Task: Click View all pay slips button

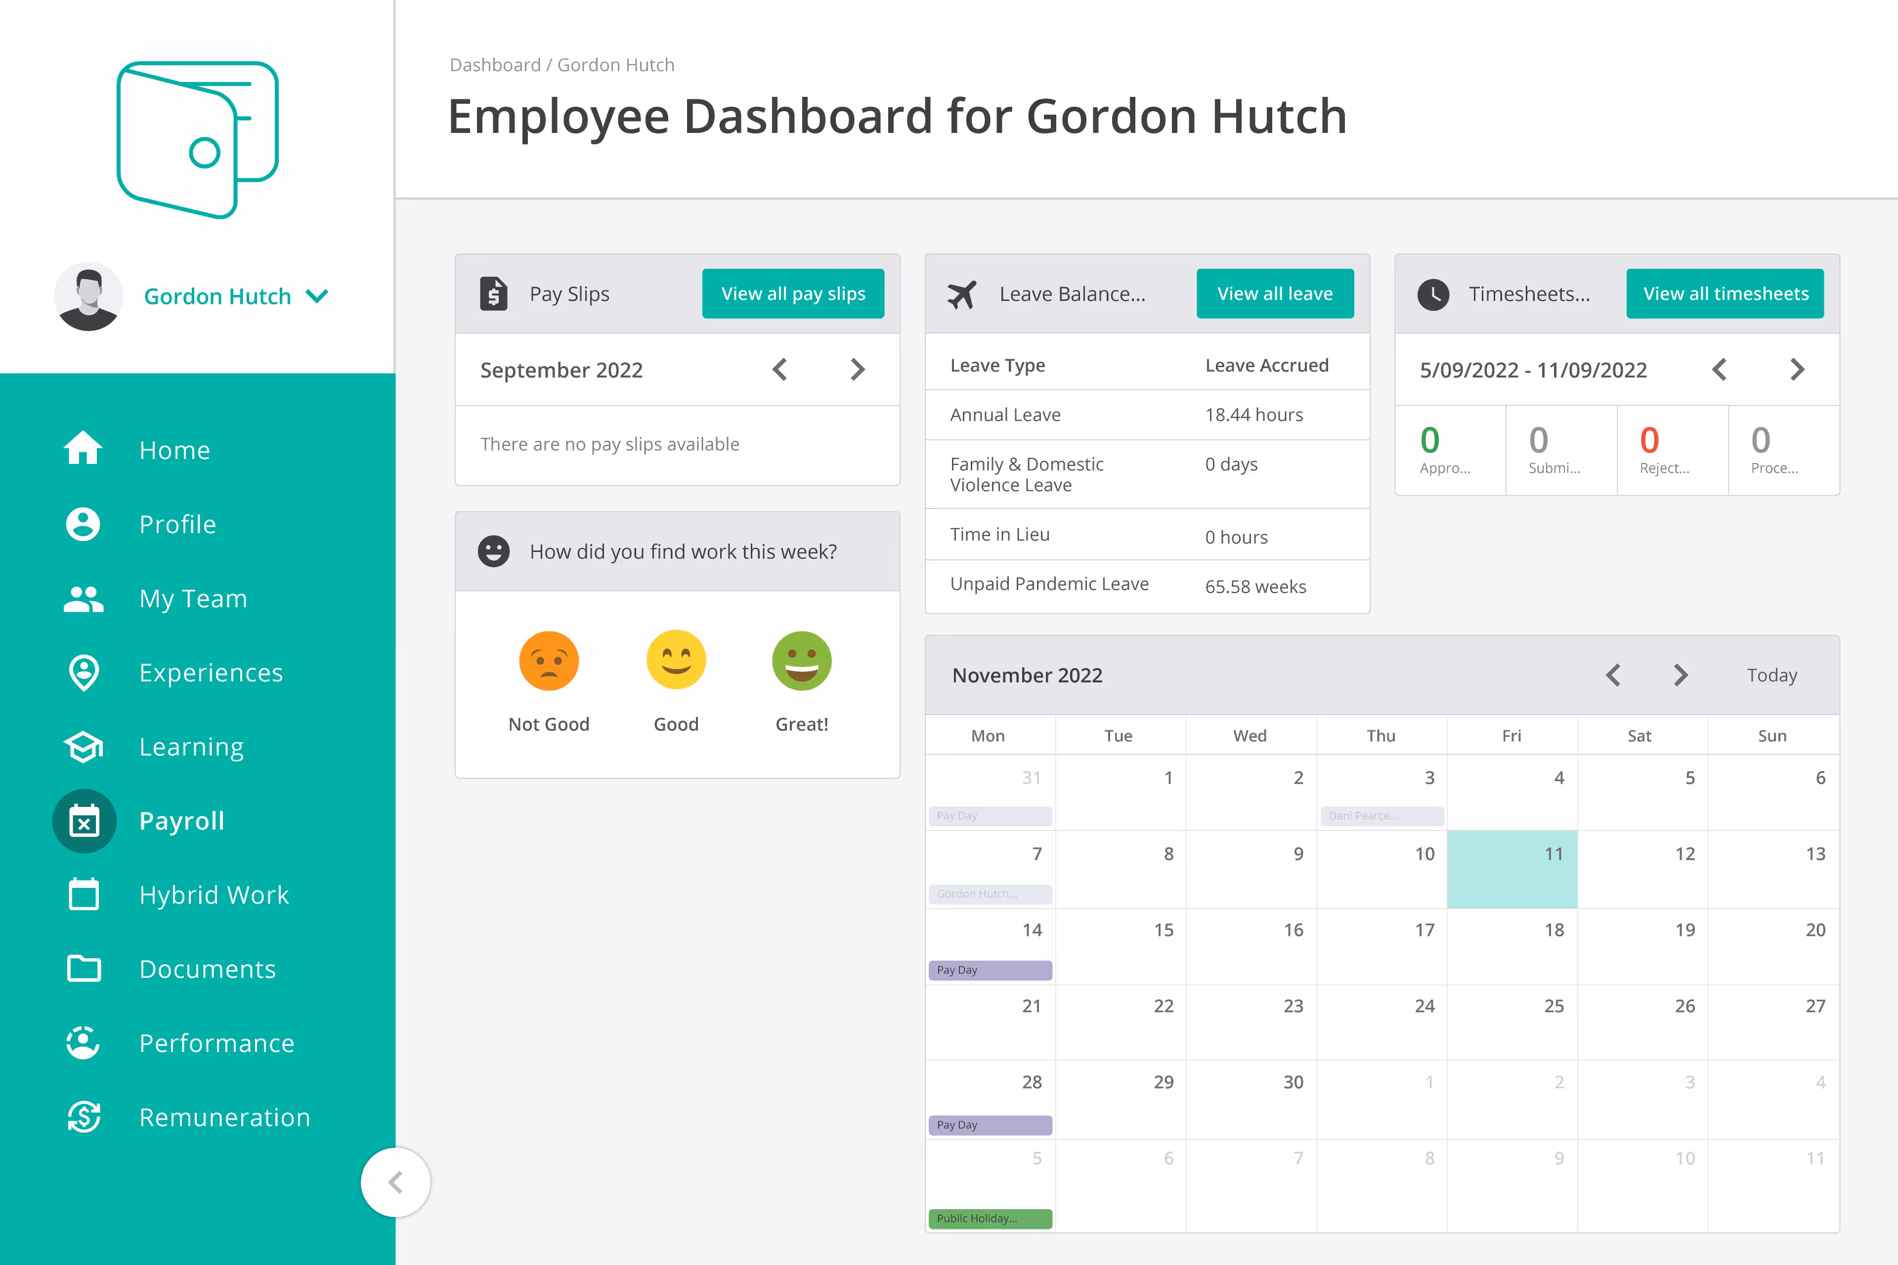Action: [x=792, y=294]
